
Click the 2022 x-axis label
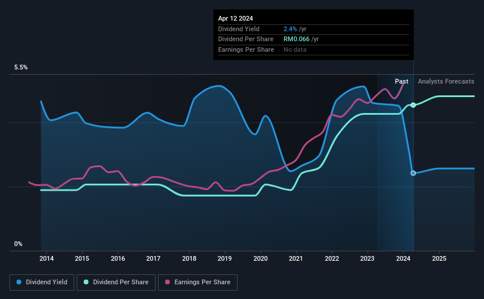332,258
